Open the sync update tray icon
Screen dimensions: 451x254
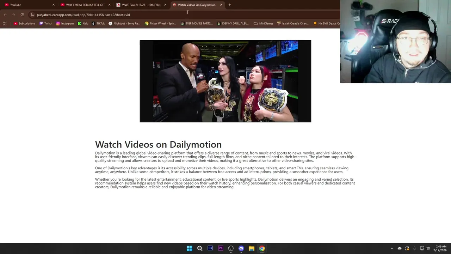tap(407, 248)
